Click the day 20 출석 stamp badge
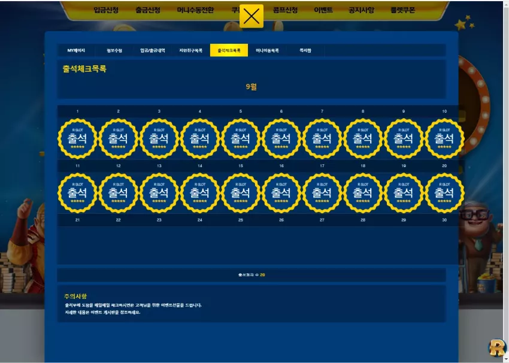509x363 pixels. [x=444, y=193]
